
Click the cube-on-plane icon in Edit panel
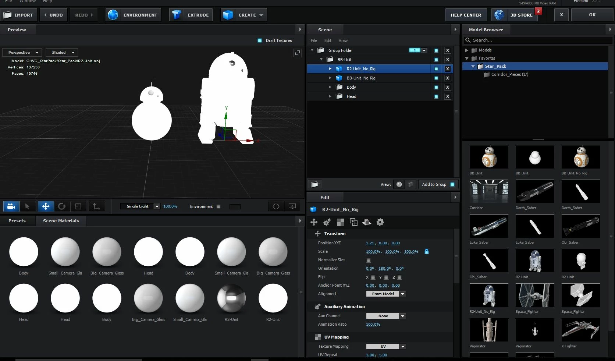pyautogui.click(x=367, y=222)
